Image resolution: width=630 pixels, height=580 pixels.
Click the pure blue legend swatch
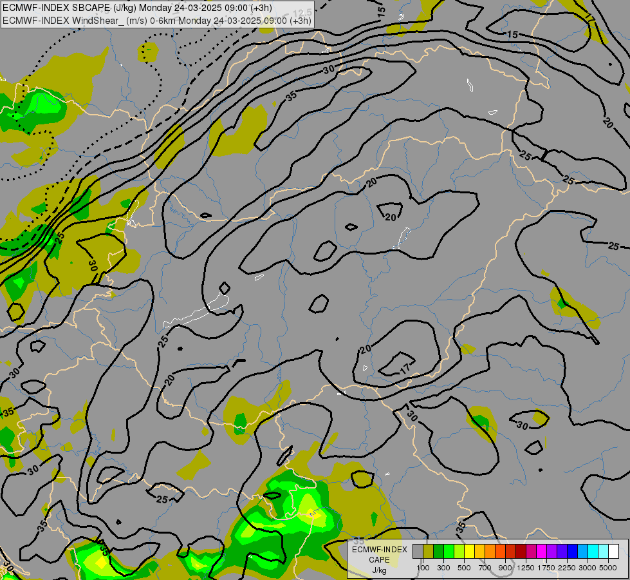(573, 551)
